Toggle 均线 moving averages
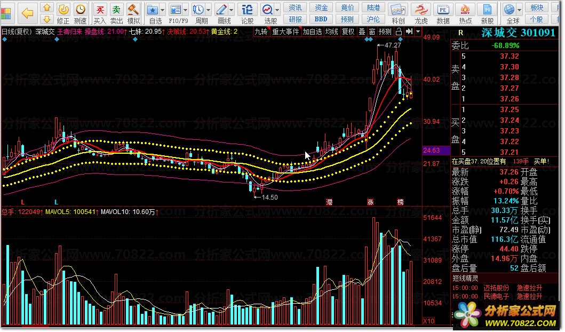The width and height of the screenshot is (565, 332). coord(331,31)
